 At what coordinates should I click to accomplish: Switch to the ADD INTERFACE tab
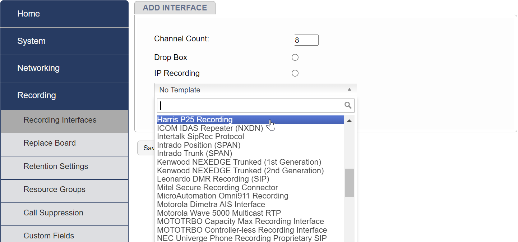click(175, 8)
